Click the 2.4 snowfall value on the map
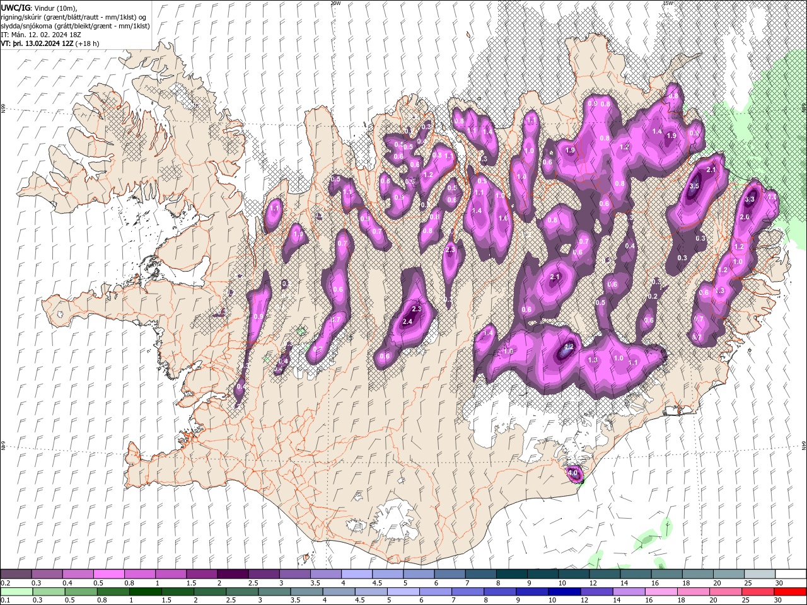 (407, 321)
